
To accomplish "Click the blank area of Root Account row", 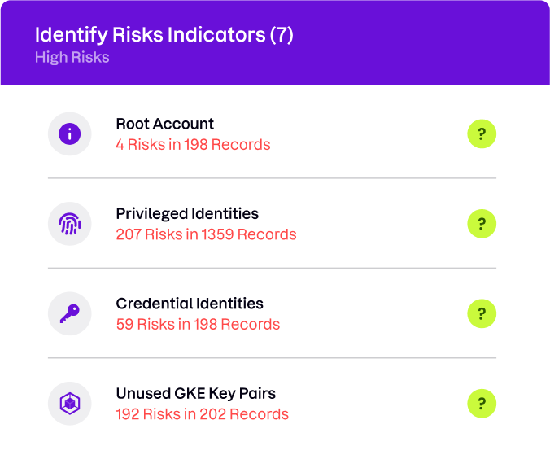I will (x=369, y=133).
